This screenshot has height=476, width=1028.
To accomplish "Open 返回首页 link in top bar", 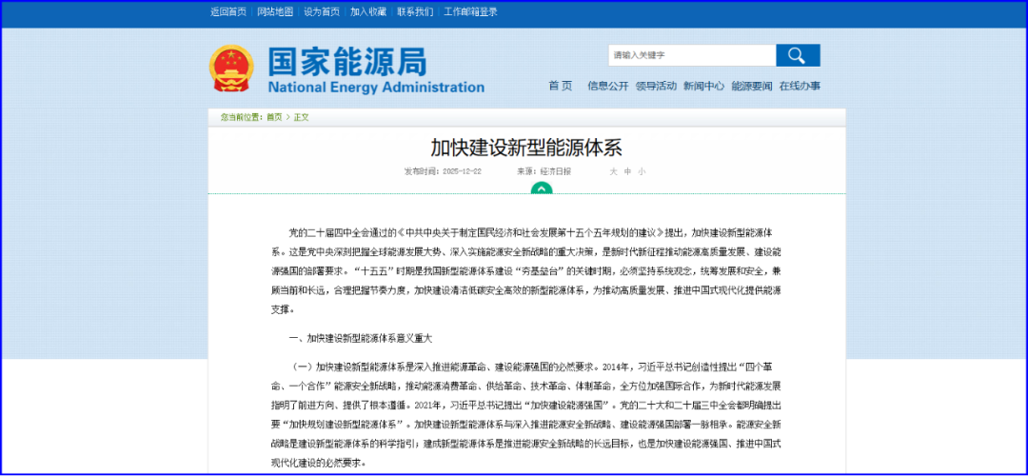I will coord(227,12).
